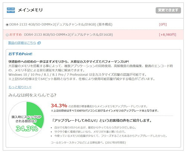The image size is (186, 153).
Task: Select the おすすめ DDR4-2133 8GB×2 radio button
Action: pyautogui.click(x=7, y=35)
